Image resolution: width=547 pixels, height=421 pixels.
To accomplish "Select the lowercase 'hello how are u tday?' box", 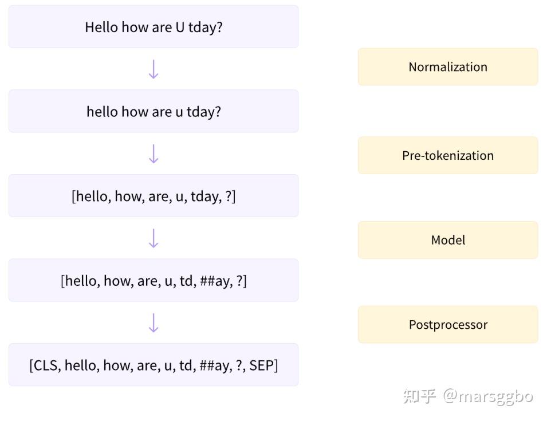I will [154, 111].
